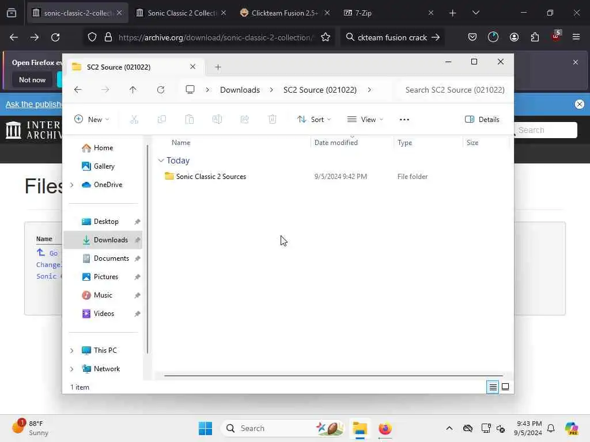Open notifications bell in taskbar

tap(551, 428)
